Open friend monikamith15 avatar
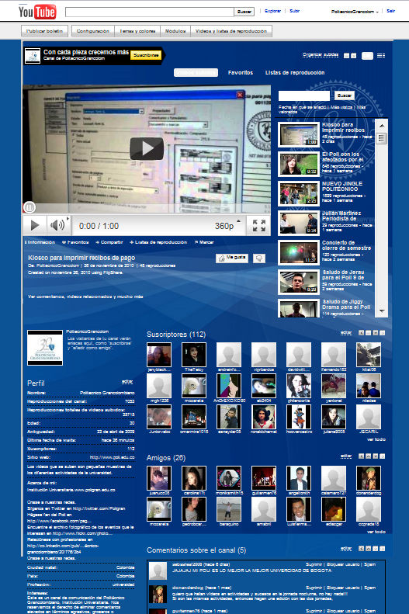This screenshot has height=614, width=409. pos(229,478)
